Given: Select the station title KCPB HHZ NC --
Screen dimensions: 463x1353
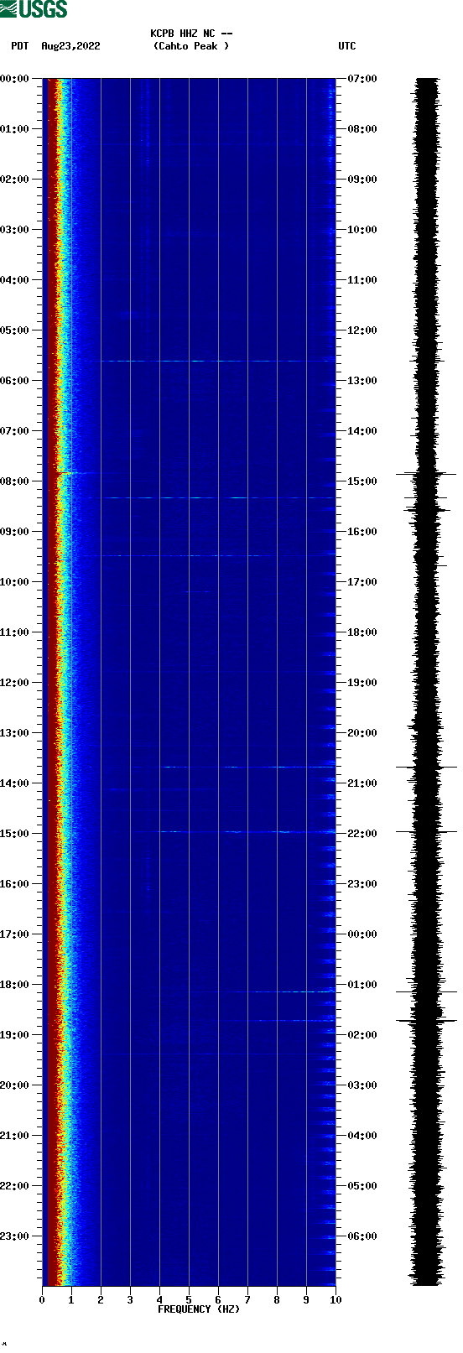Looking at the screenshot, I should 191,34.
